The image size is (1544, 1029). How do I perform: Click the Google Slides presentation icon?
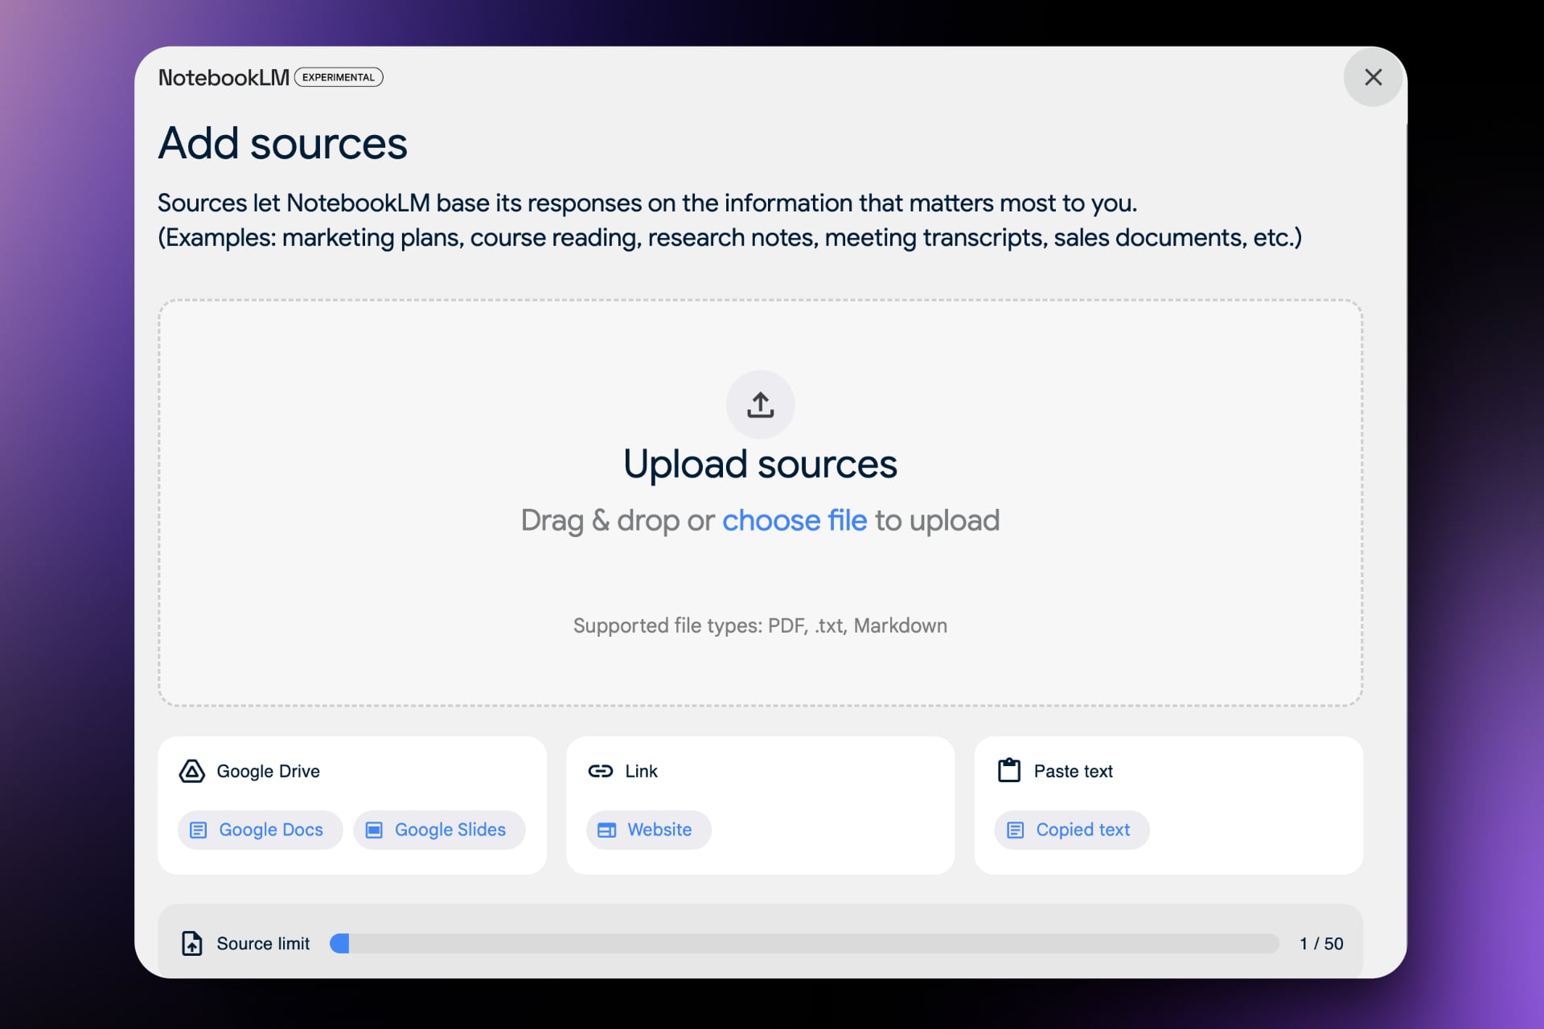374,830
